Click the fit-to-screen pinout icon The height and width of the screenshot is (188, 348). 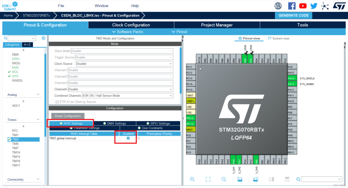208,179
